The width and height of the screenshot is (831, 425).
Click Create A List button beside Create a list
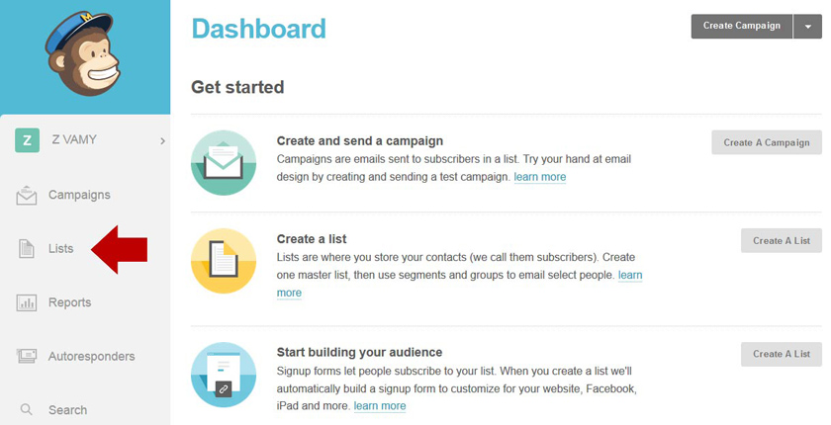coord(781,240)
